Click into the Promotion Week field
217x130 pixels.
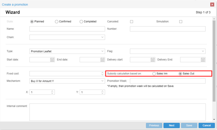pyautogui.click(x=167, y=81)
